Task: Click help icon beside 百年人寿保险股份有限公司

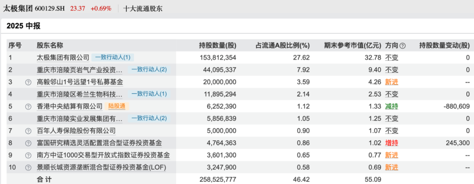Action: pyautogui.click(x=29, y=131)
